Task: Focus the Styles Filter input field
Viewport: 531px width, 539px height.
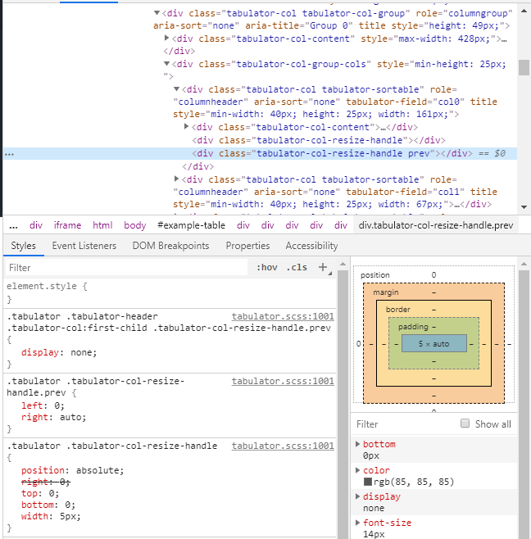Action: 126,267
